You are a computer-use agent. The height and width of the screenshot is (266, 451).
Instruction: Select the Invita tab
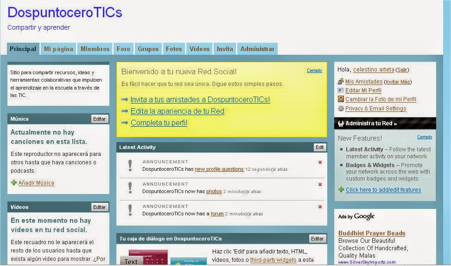(x=225, y=49)
